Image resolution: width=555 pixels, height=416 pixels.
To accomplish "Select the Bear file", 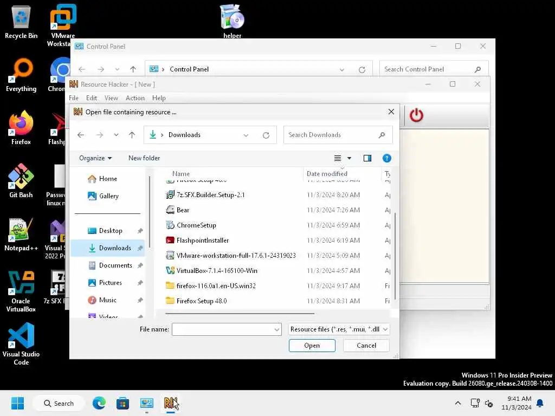I will click(x=178, y=210).
